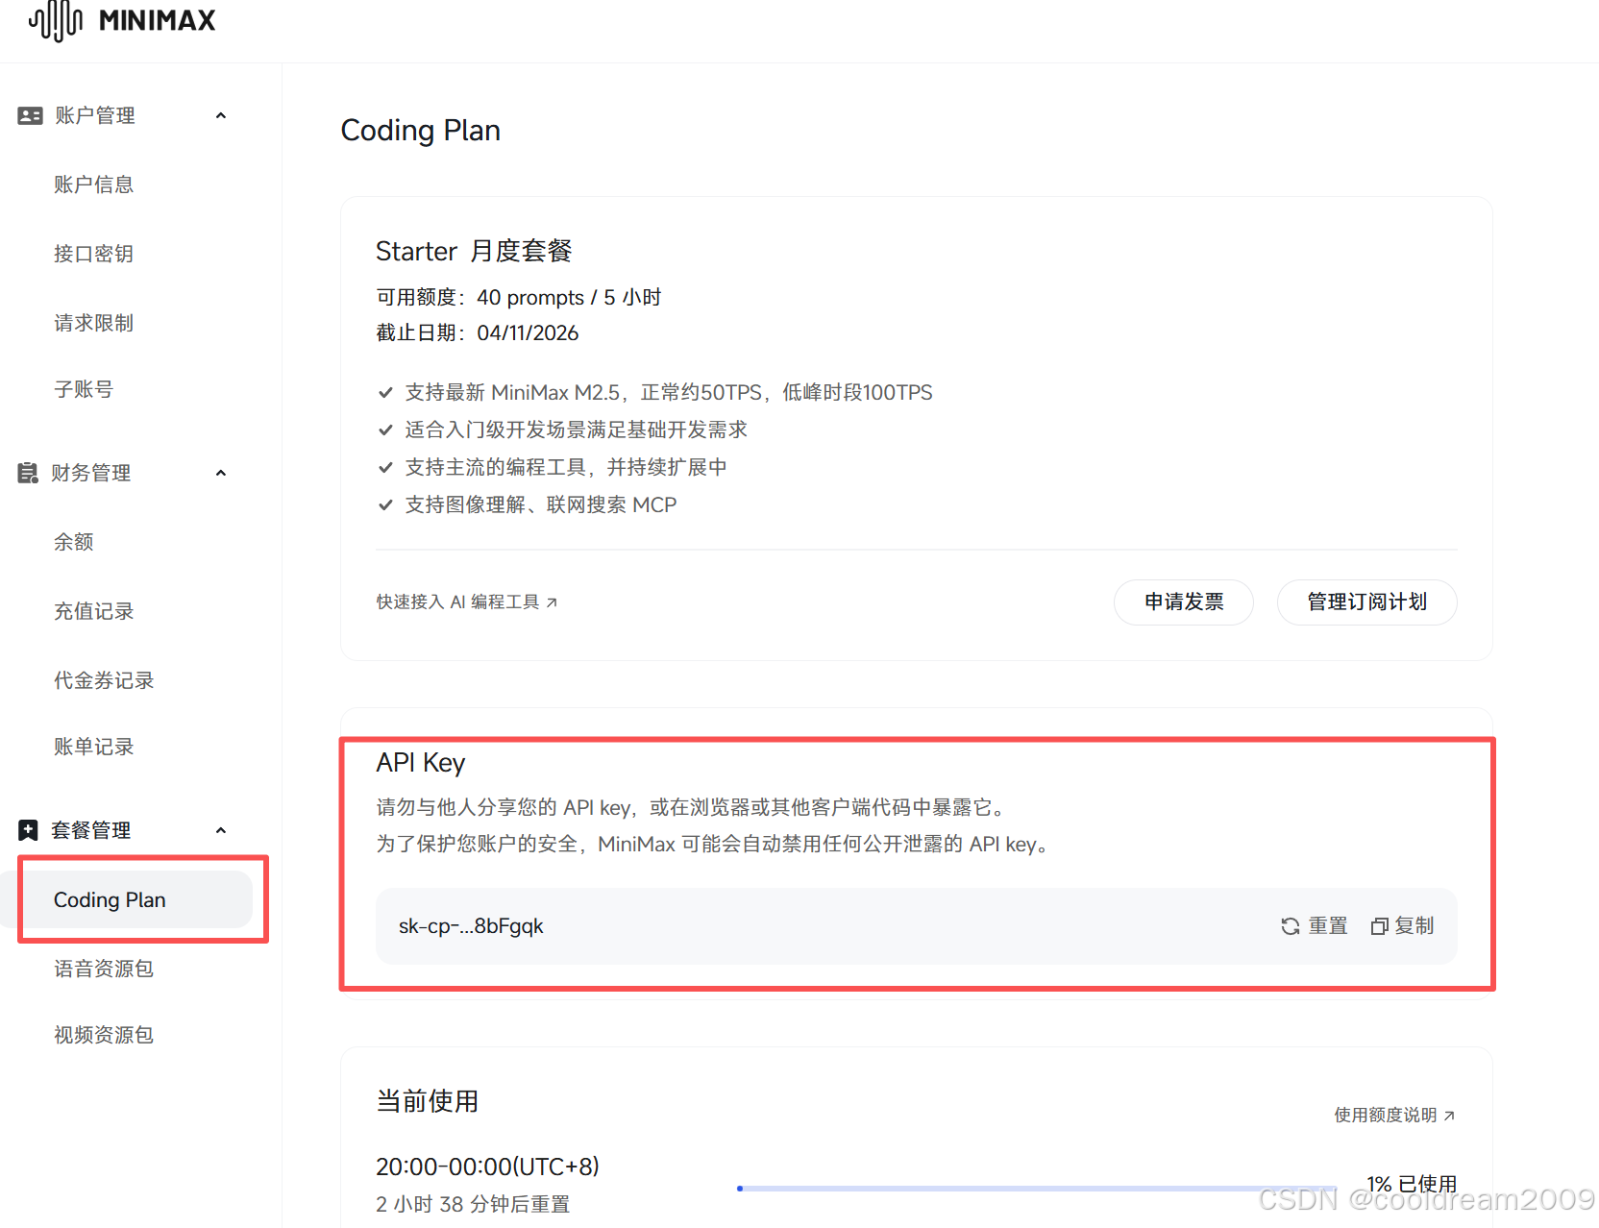The height and width of the screenshot is (1228, 1599).
Task: Click the MiniMax logo
Action: click(122, 20)
